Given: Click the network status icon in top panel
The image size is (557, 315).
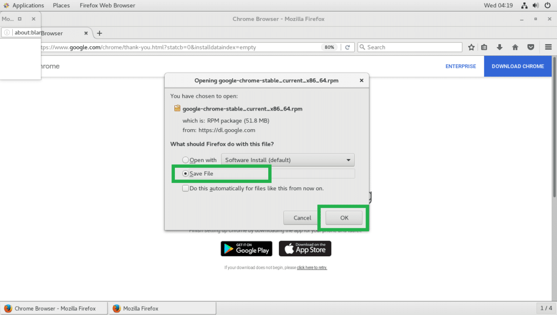Looking at the screenshot, I should point(524,5).
